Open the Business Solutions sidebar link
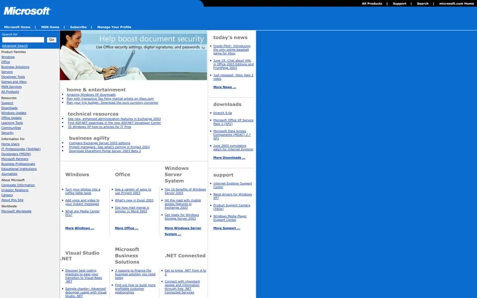 (15, 67)
